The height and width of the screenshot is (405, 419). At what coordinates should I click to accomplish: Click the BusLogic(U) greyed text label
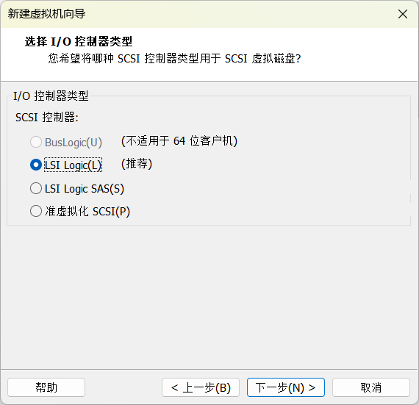(74, 142)
